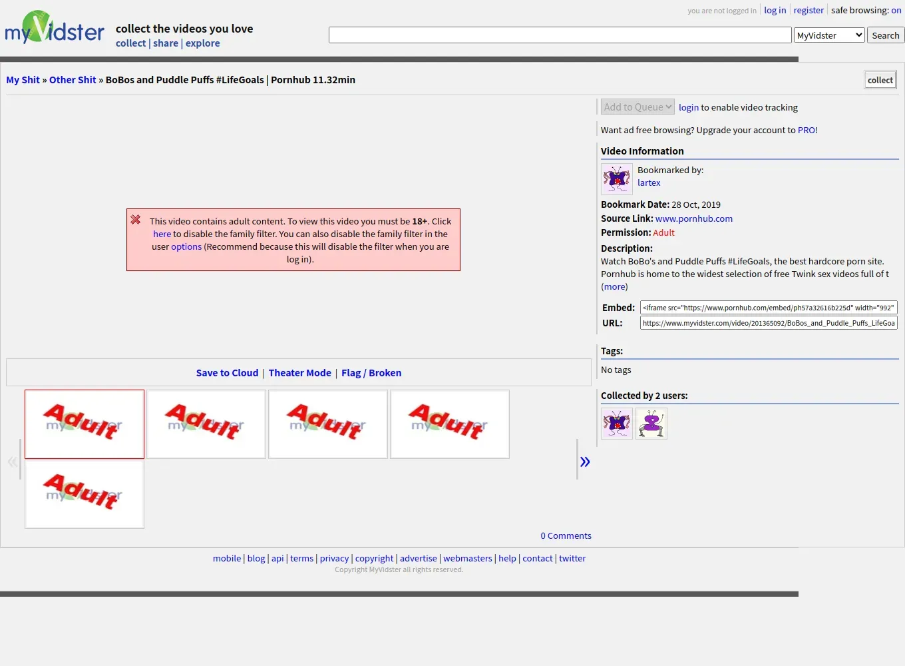905x666 pixels.
Task: Focus the search text field
Action: pos(560,35)
